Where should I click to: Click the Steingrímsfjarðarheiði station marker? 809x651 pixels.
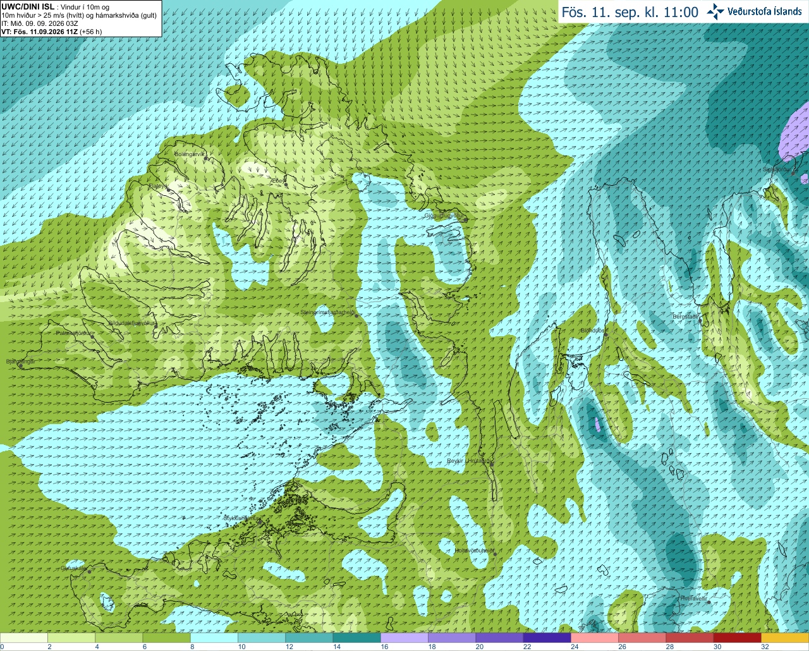coord(356,315)
